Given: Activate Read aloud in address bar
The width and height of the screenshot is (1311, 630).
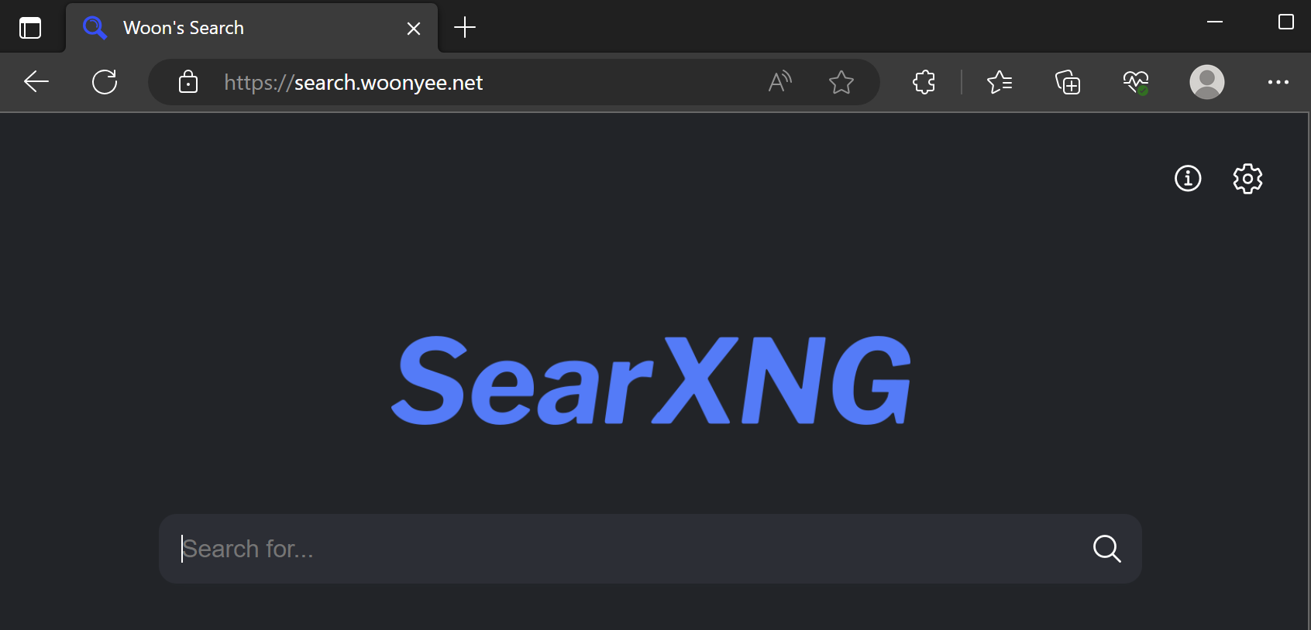Looking at the screenshot, I should tap(780, 81).
